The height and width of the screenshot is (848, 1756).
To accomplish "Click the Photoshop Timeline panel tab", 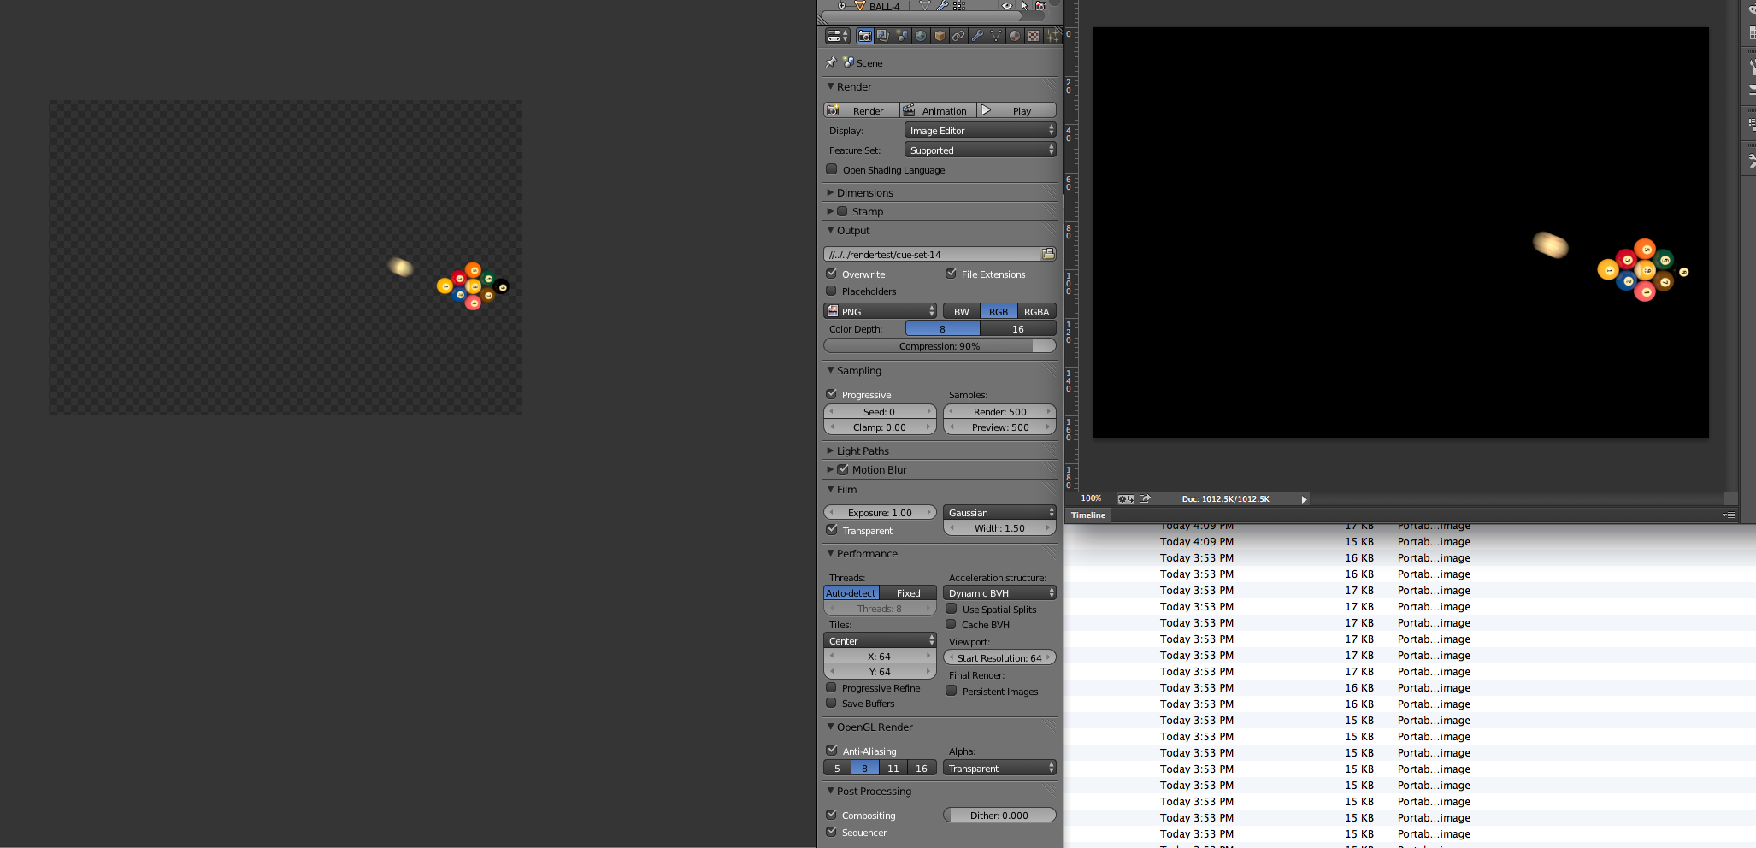I will pyautogui.click(x=1088, y=515).
